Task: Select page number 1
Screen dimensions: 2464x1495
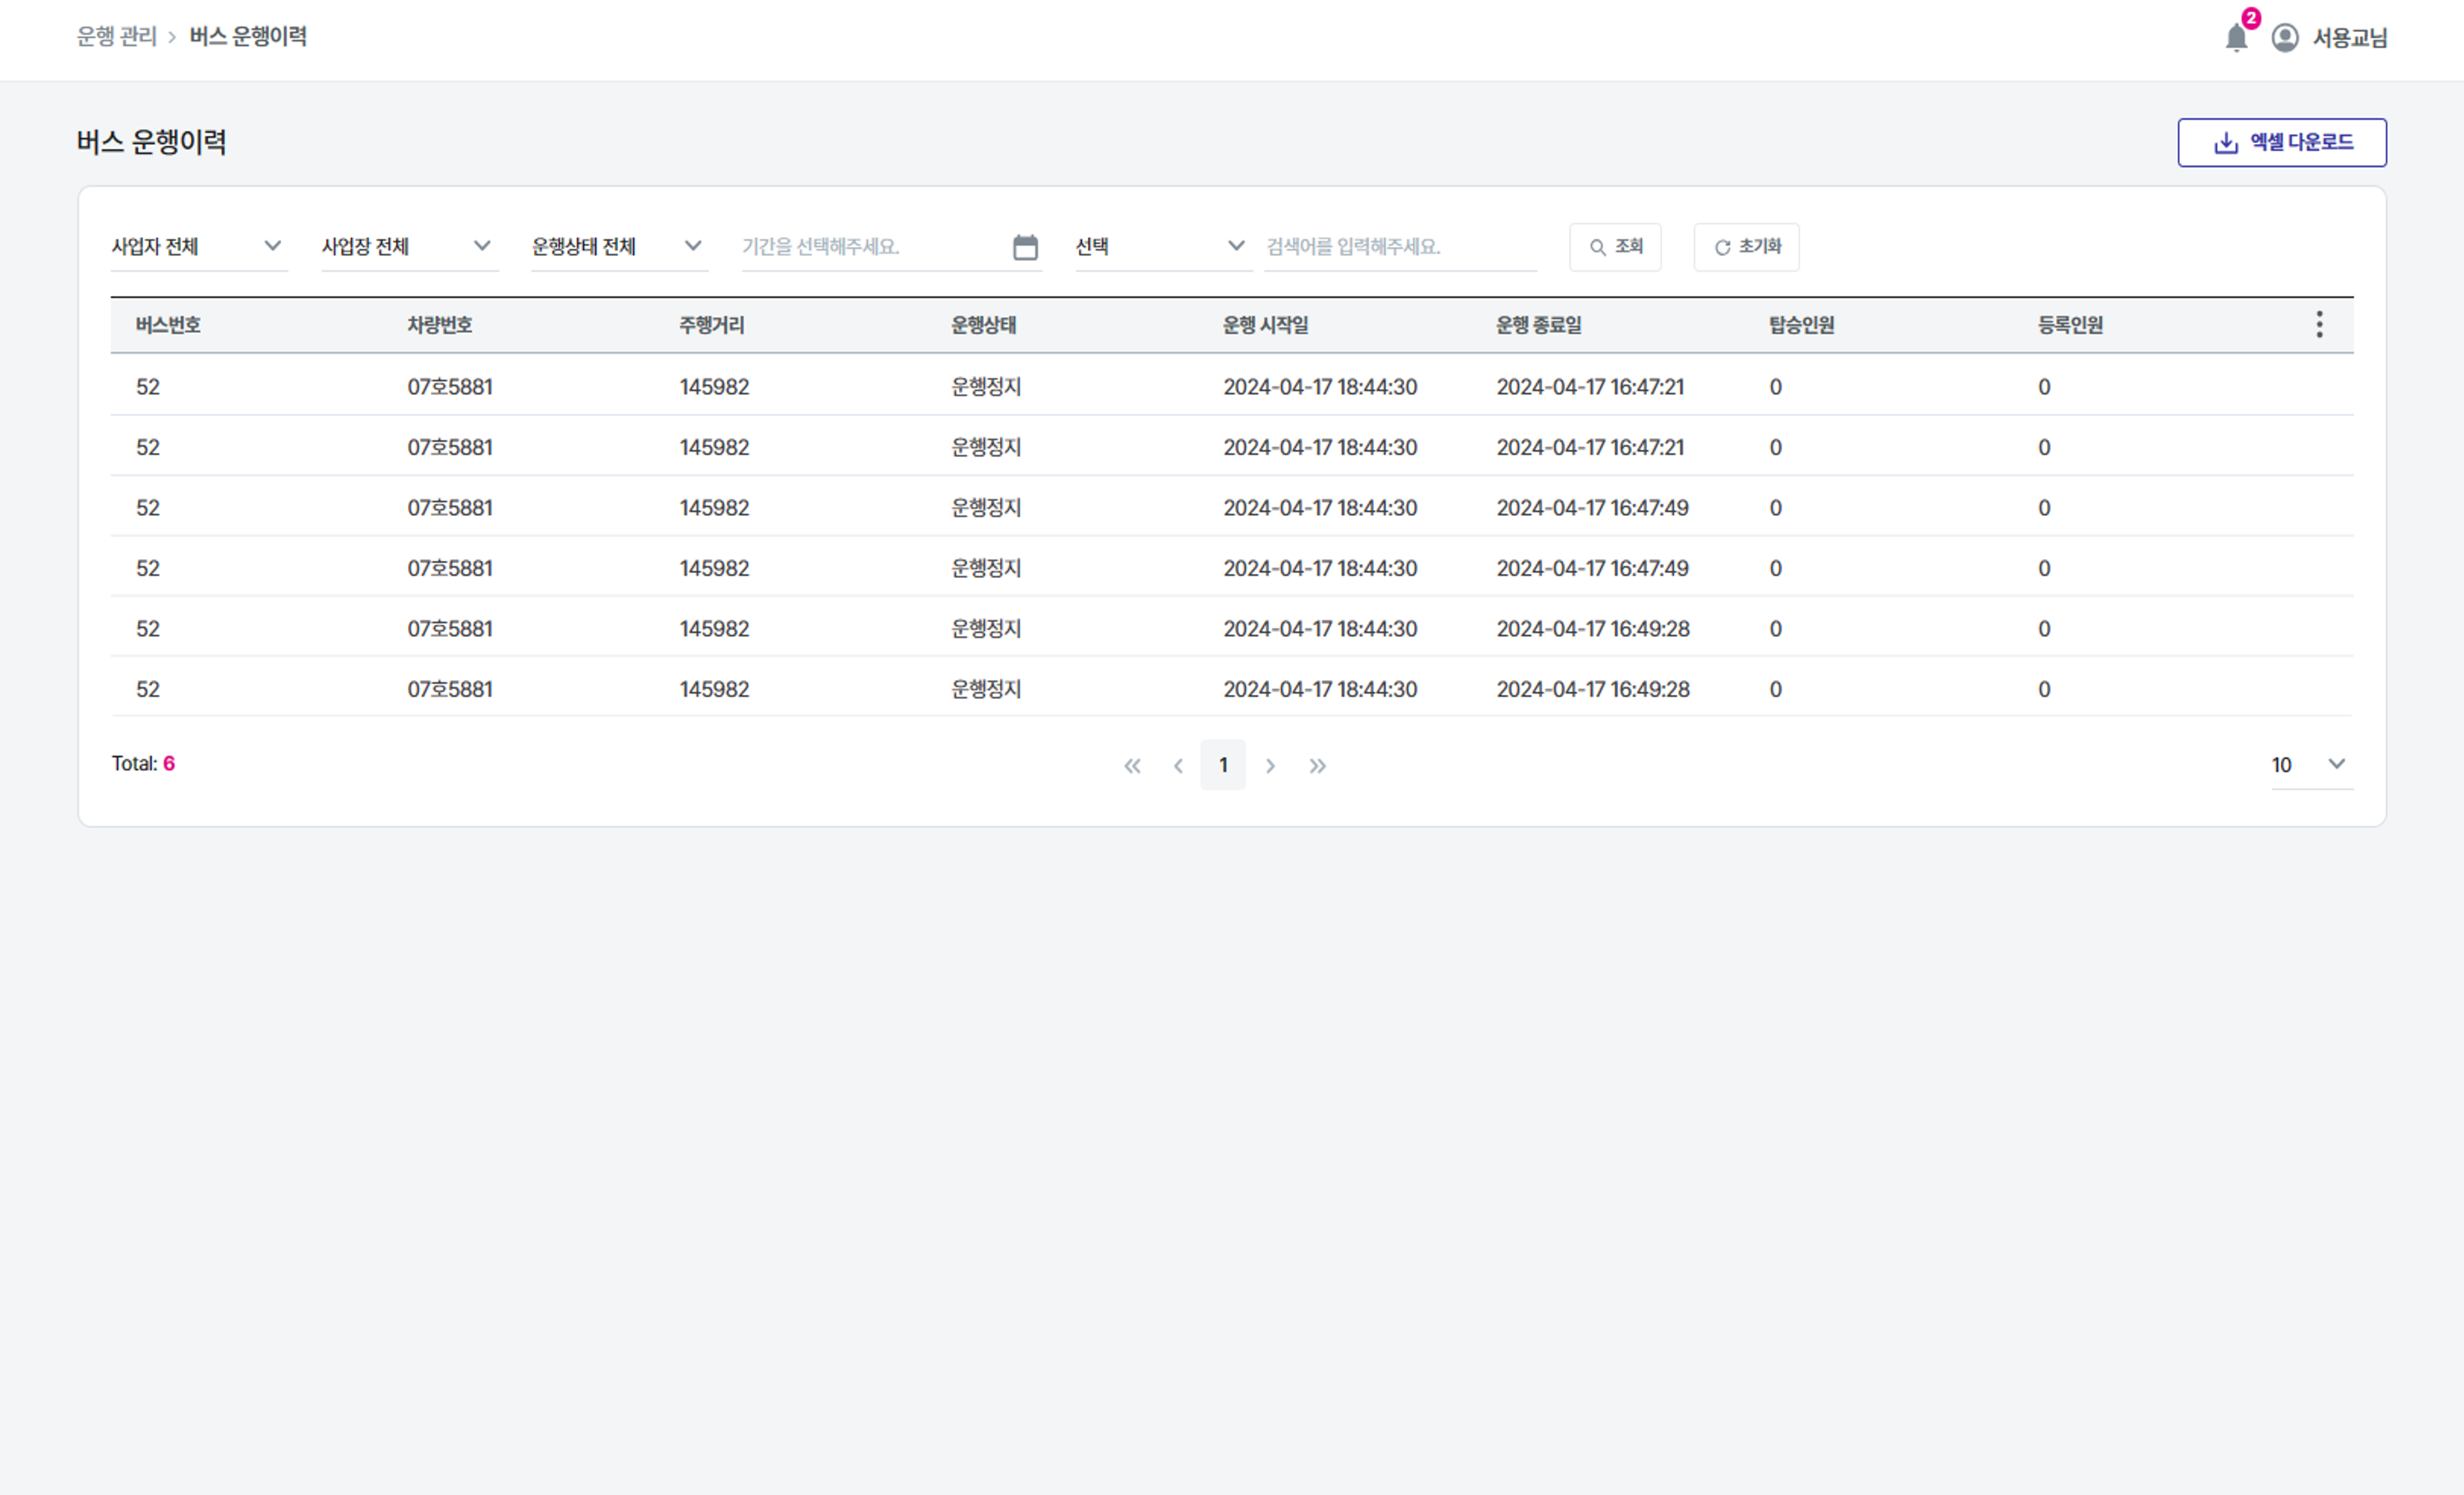Action: [1223, 765]
